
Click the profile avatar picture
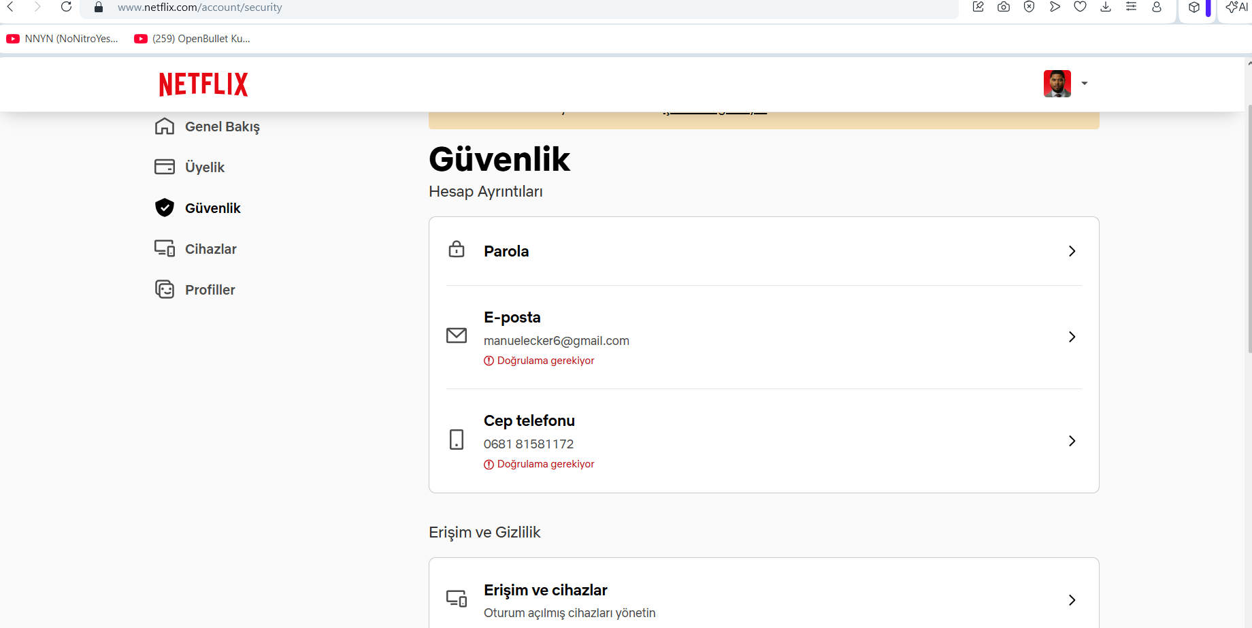[1057, 84]
